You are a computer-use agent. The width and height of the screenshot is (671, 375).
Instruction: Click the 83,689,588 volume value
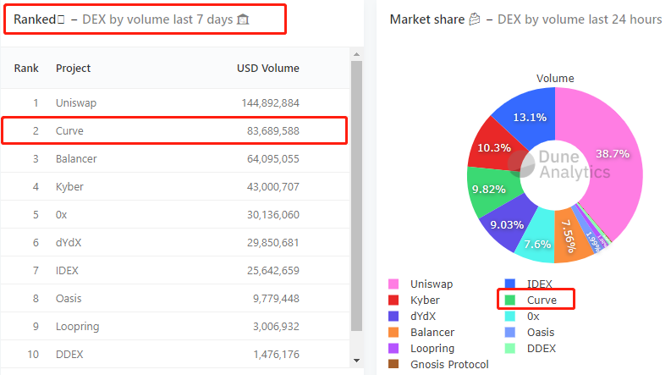pos(273,130)
